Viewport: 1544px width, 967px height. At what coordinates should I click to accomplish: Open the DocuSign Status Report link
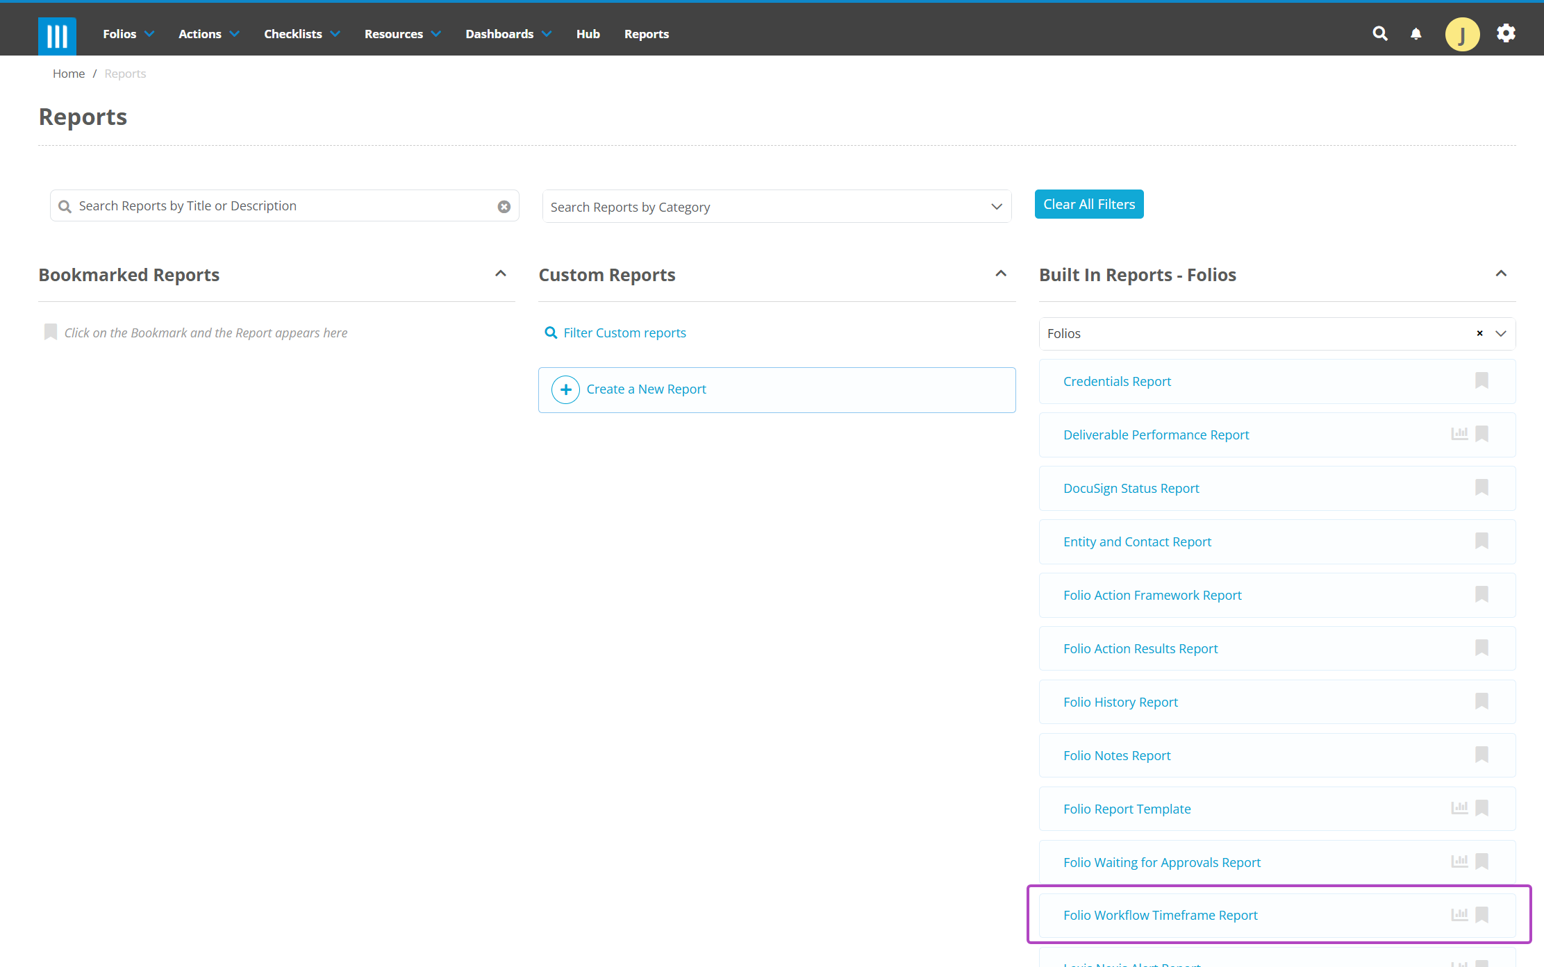coord(1131,489)
